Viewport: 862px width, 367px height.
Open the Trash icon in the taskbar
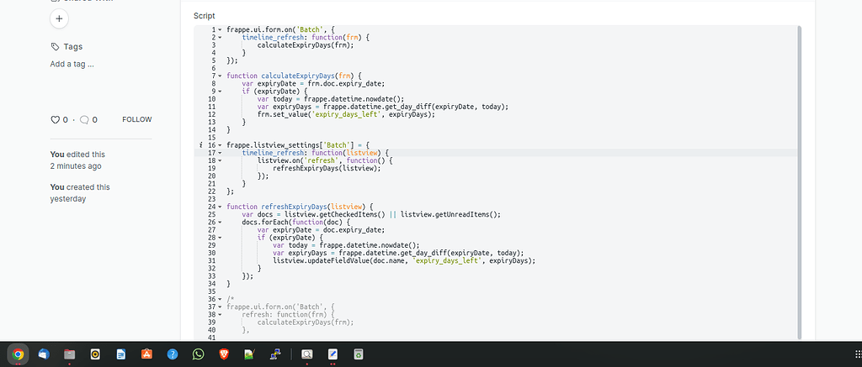point(358,354)
